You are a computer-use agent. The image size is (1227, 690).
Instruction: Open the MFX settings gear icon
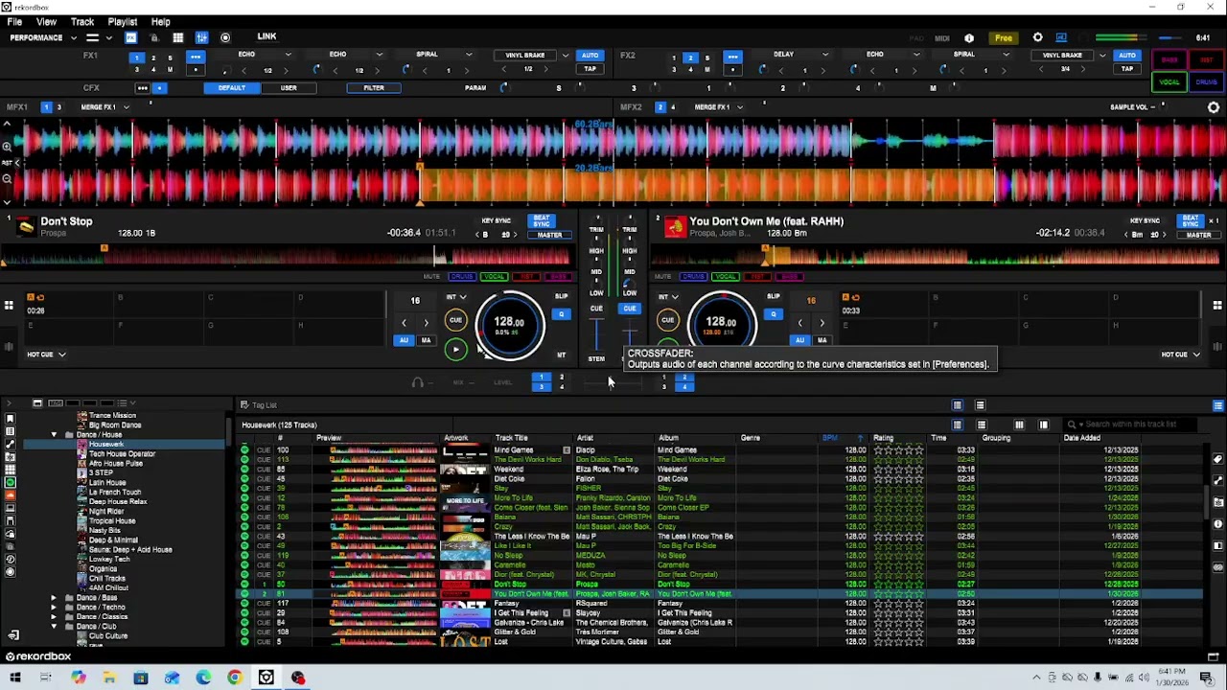tap(1214, 107)
